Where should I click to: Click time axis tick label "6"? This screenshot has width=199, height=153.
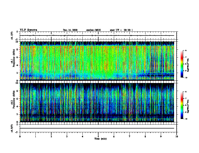[x=114, y=136]
